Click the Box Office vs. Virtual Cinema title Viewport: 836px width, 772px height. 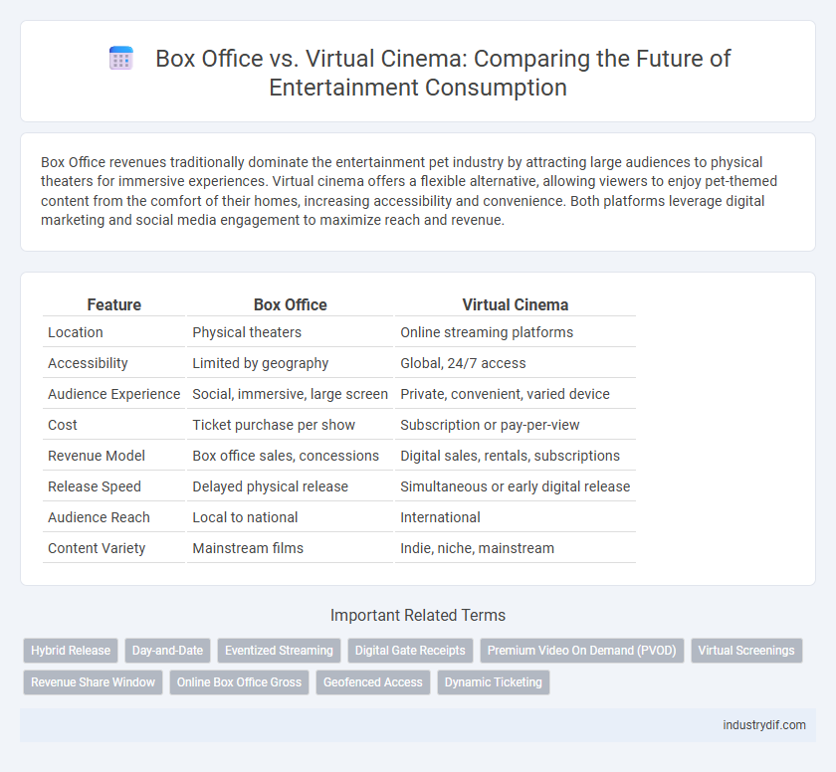point(443,73)
